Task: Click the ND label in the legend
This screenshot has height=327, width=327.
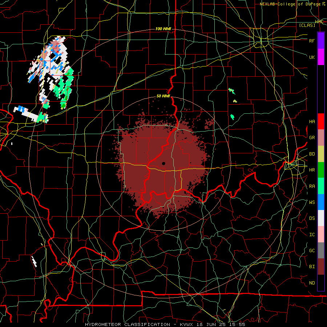Action: 312,283
